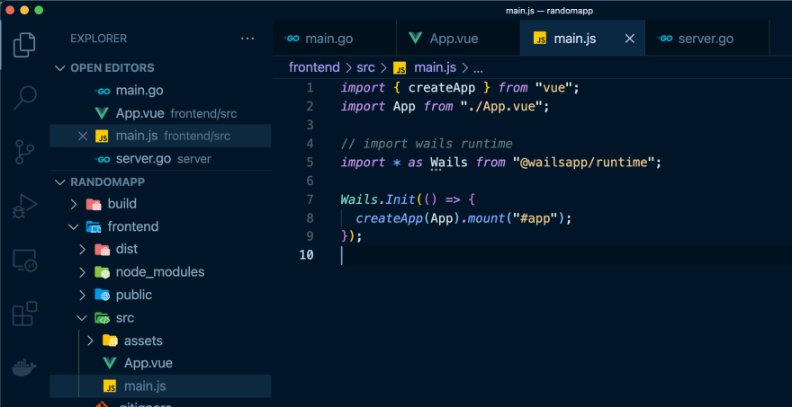This screenshot has height=407, width=792.
Task: Place cursor on line number 10
Action: 306,254
